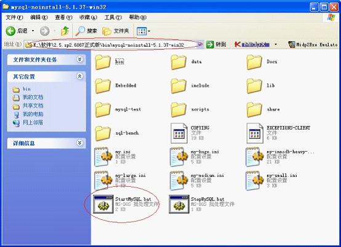
Task: Collapse the File and Folder Tasks panel
Action: coord(80,59)
